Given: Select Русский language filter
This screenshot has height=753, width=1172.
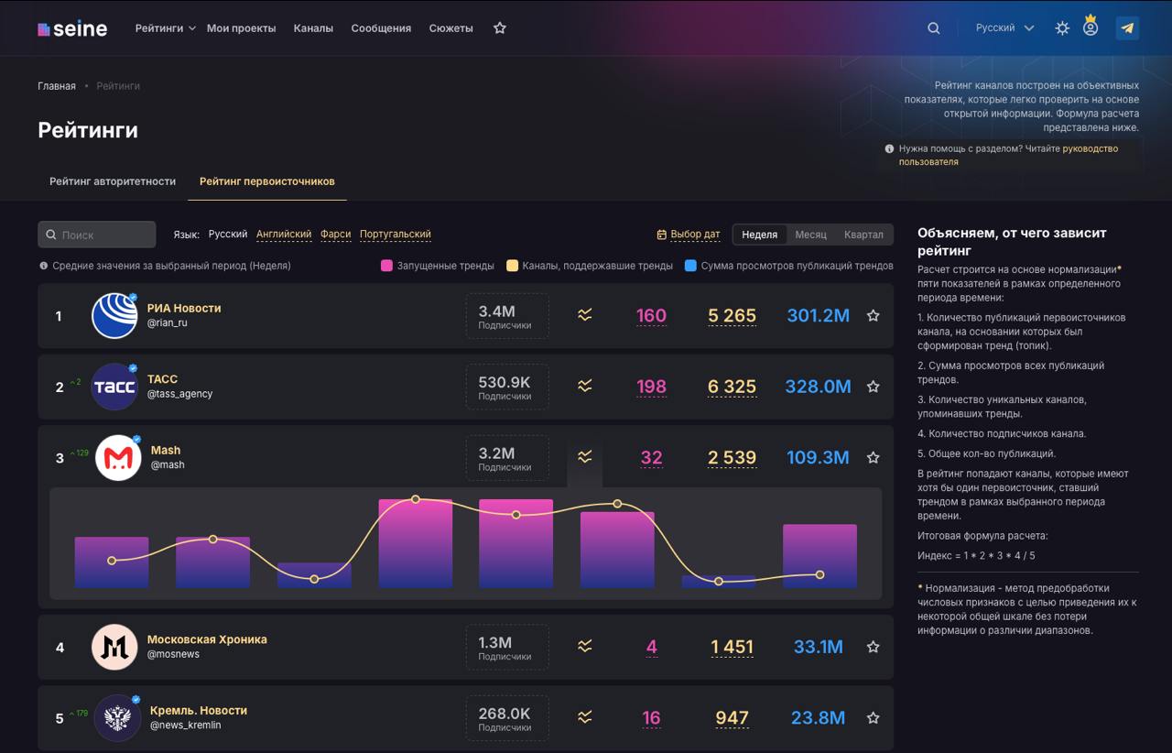Looking at the screenshot, I should point(228,235).
